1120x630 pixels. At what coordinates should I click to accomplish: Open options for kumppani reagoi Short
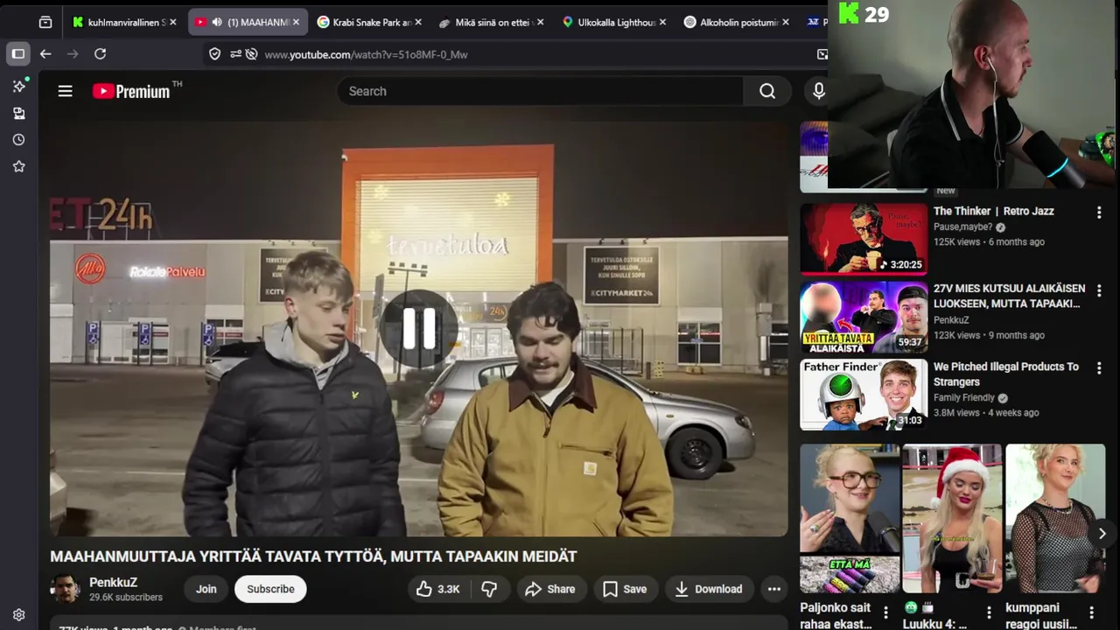pos(1091,612)
